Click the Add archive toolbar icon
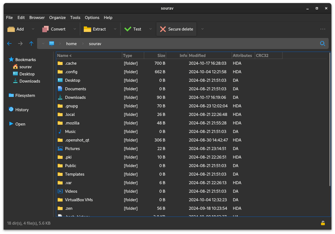Image resolution: width=335 pixels, height=234 pixels. (x=11, y=29)
